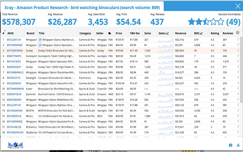Open ASIN B072QWD8GB link
Screen dimensions: 243x152
[15, 51]
